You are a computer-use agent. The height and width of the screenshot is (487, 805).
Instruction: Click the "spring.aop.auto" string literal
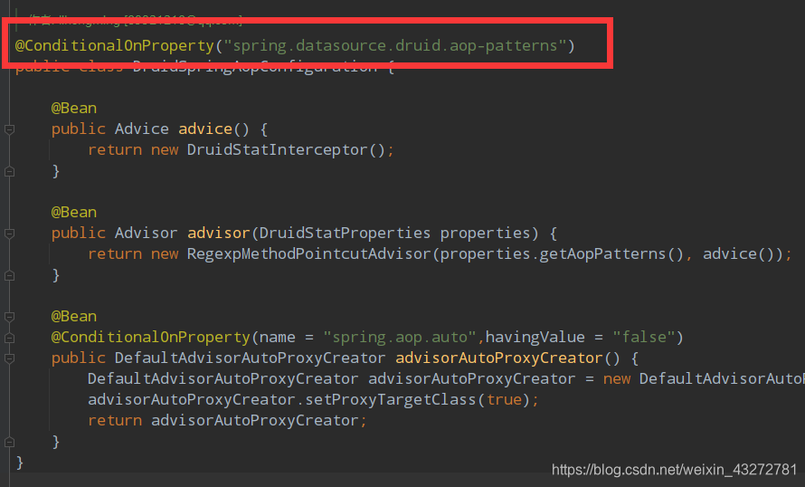click(x=400, y=338)
